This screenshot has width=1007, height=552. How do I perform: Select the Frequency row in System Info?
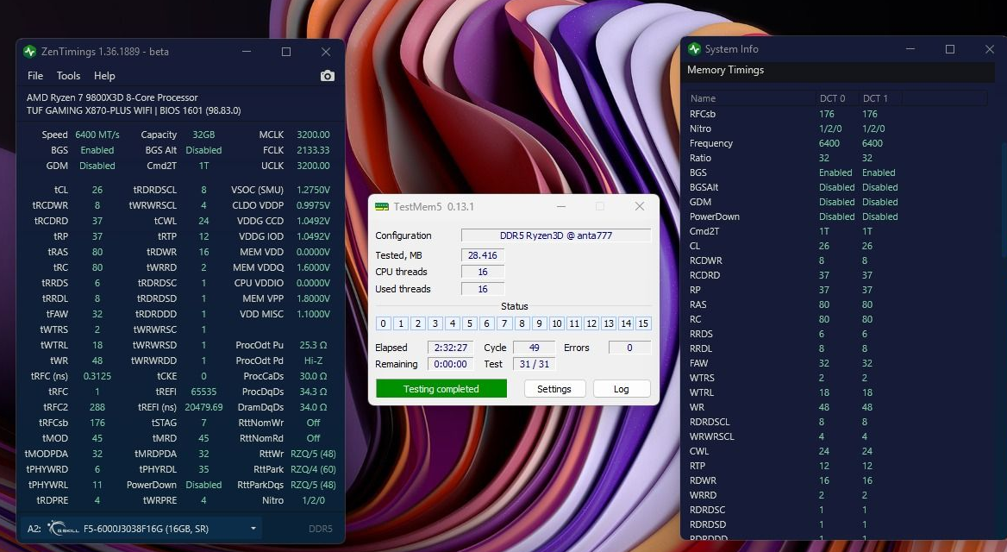(x=837, y=143)
